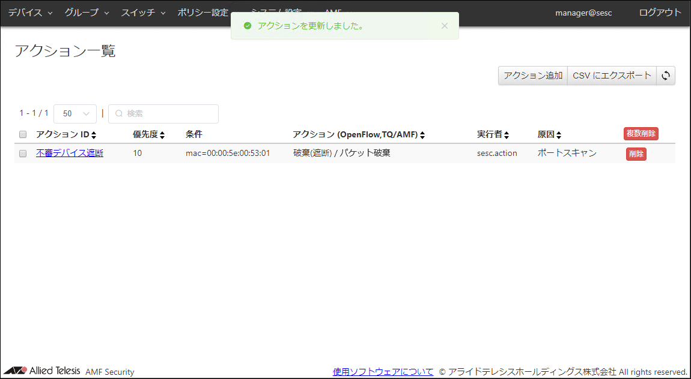Open the 不審デバイス遮断 action link
The image size is (691, 379).
pyautogui.click(x=70, y=153)
